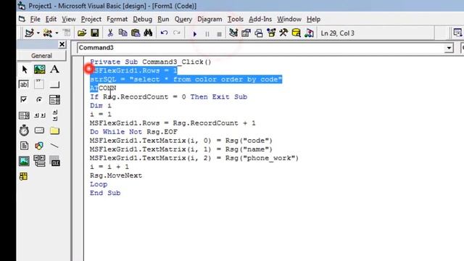Open the File menu
Image resolution: width=464 pixels, height=261 pixels.
(35, 20)
